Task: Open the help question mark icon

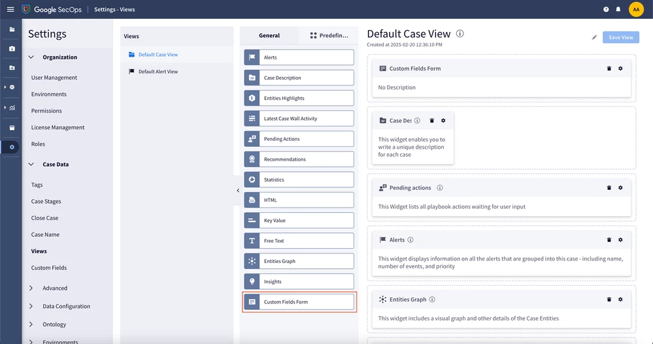Action: pos(606,9)
